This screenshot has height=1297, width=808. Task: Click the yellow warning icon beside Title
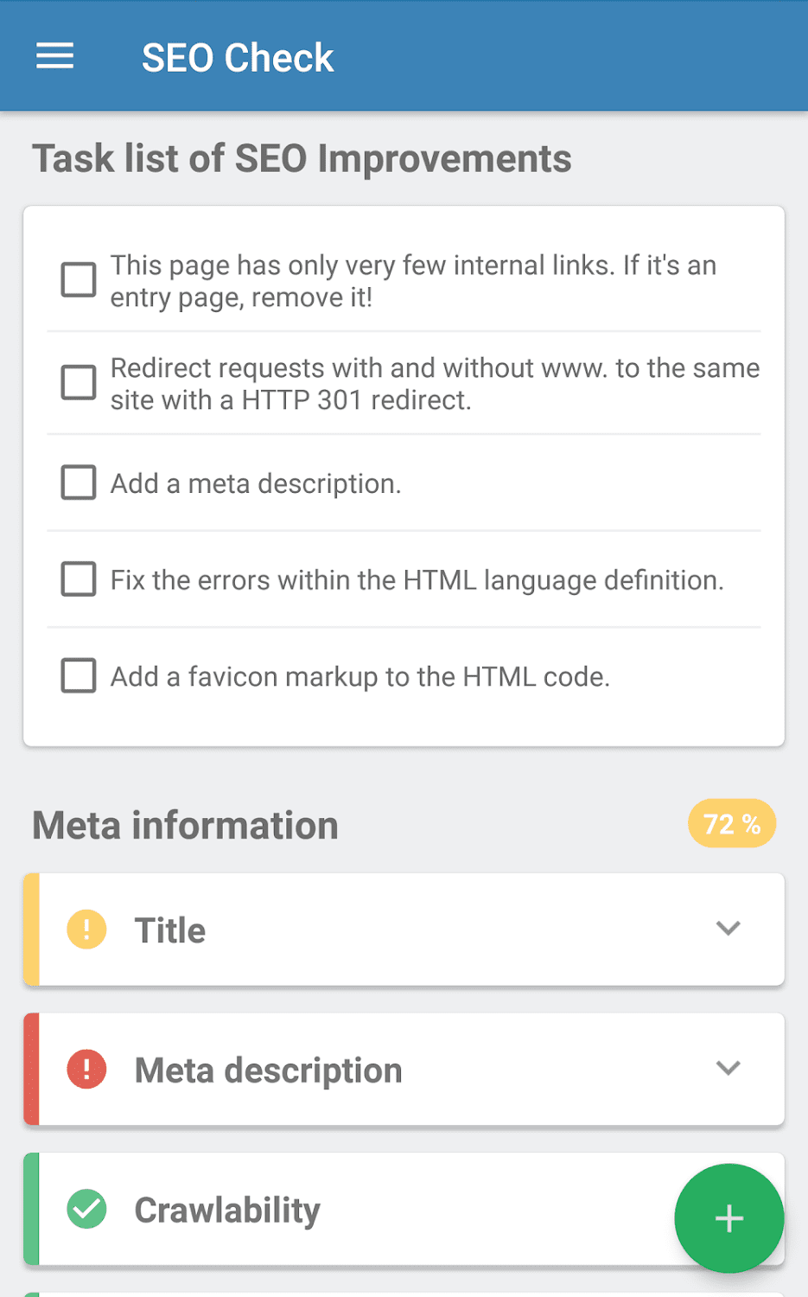pyautogui.click(x=86, y=930)
